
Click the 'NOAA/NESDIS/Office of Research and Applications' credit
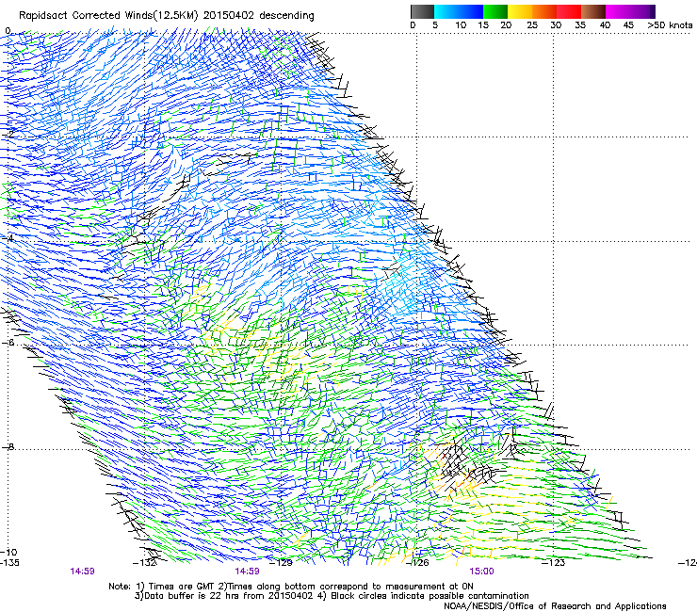click(x=555, y=606)
